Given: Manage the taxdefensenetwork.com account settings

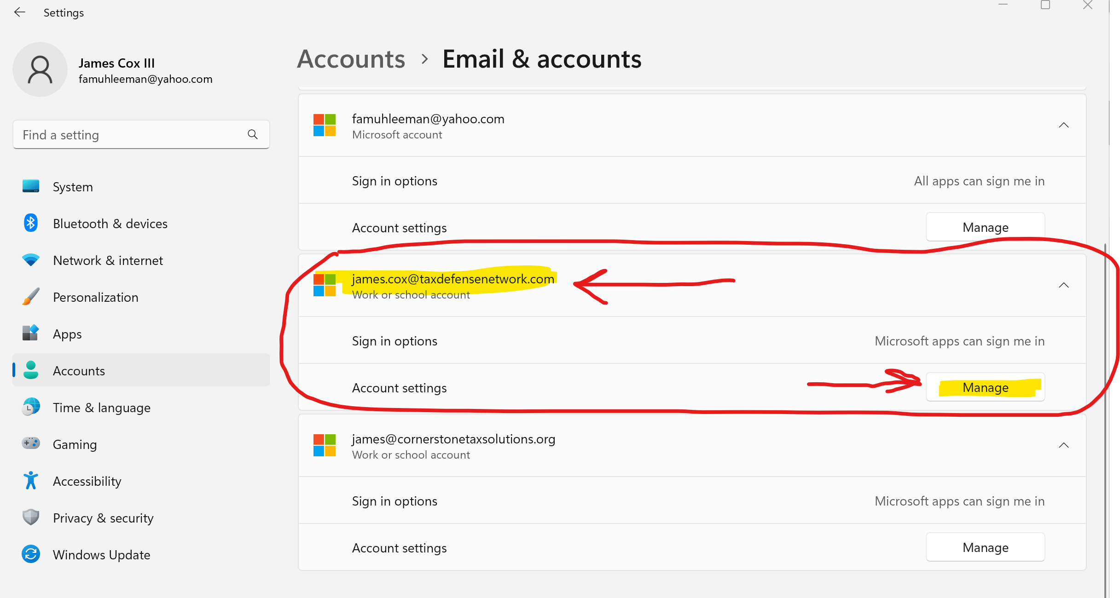Looking at the screenshot, I should (x=985, y=387).
